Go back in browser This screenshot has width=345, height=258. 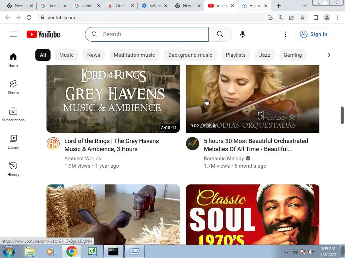(7, 17)
